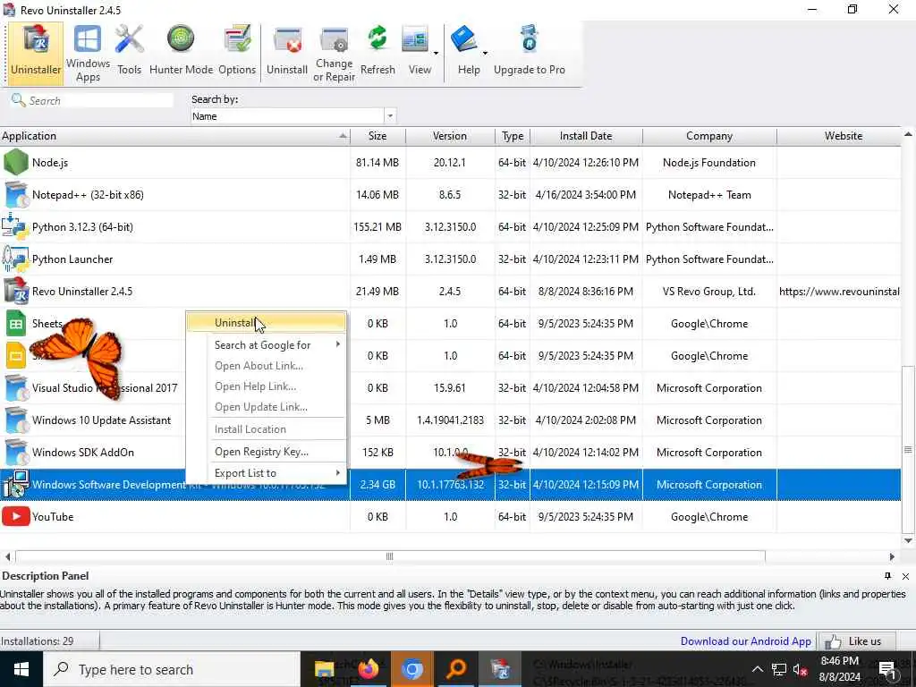
Task: Open the Windows Apps toolbar icon
Action: [88, 53]
